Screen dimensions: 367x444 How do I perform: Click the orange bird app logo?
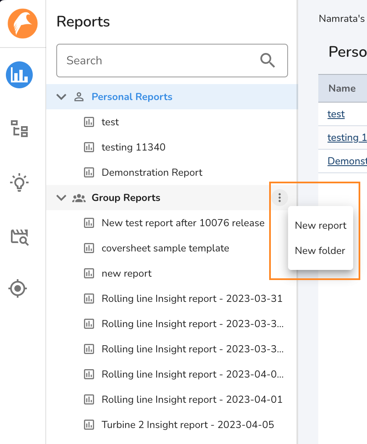[23, 24]
